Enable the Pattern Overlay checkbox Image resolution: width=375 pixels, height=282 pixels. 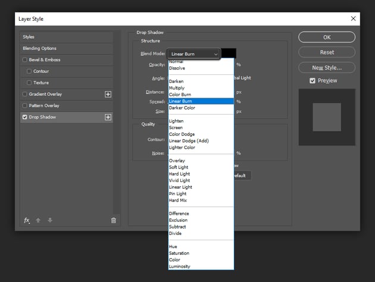pyautogui.click(x=24, y=106)
